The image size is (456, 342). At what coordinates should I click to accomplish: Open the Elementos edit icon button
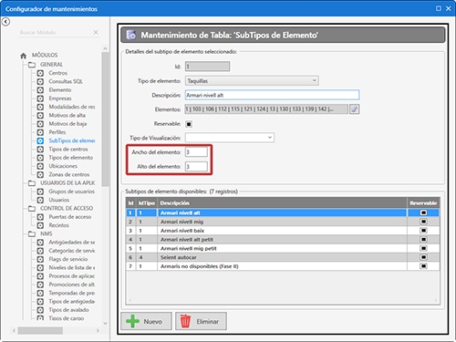coord(354,109)
